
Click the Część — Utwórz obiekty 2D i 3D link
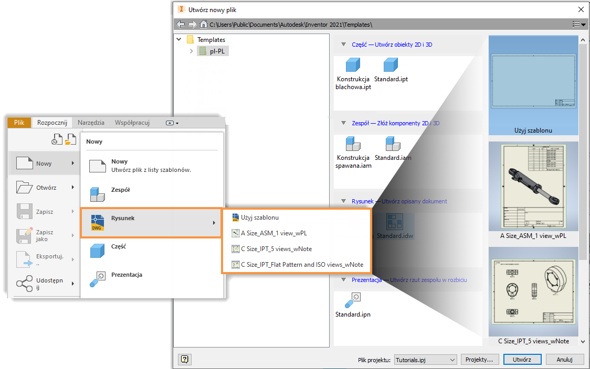(x=392, y=45)
